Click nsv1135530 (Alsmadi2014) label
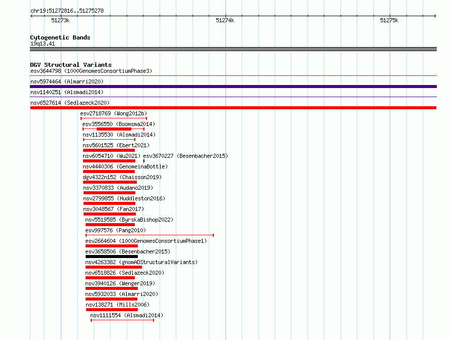This screenshot has height=340, width=451. tap(119, 135)
